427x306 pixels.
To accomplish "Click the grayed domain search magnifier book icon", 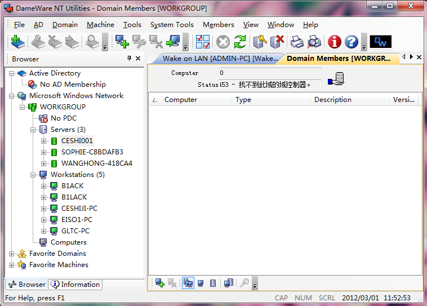I will click(x=92, y=42).
